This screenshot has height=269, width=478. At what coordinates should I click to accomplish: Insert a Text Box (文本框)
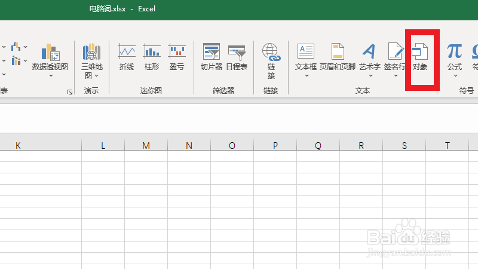tap(306, 56)
